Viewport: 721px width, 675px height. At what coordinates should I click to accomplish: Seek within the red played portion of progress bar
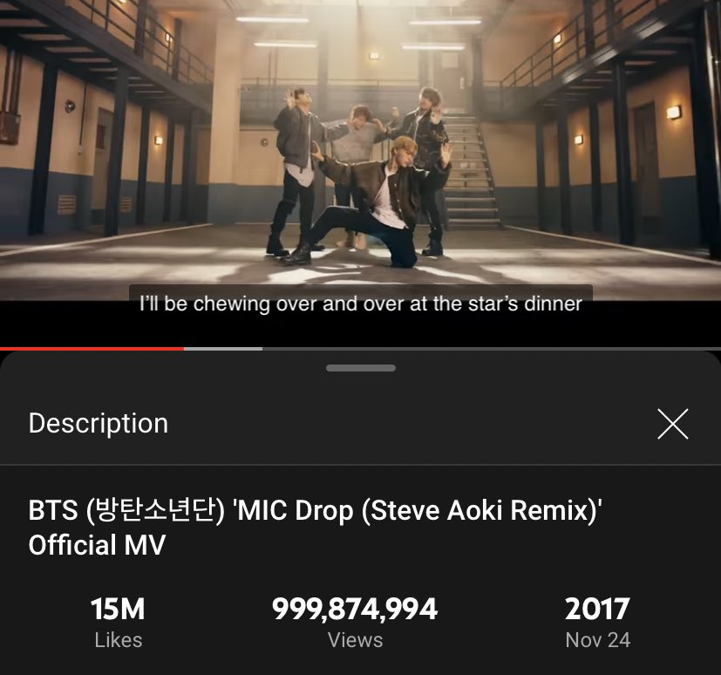tap(92, 349)
